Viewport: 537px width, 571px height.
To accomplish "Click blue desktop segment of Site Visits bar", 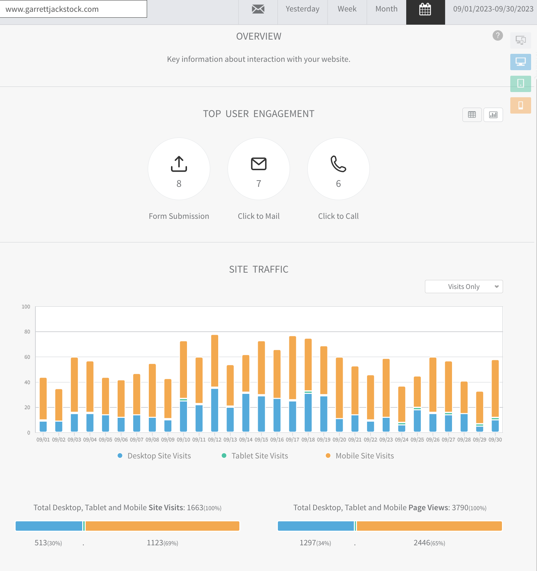I will point(49,526).
